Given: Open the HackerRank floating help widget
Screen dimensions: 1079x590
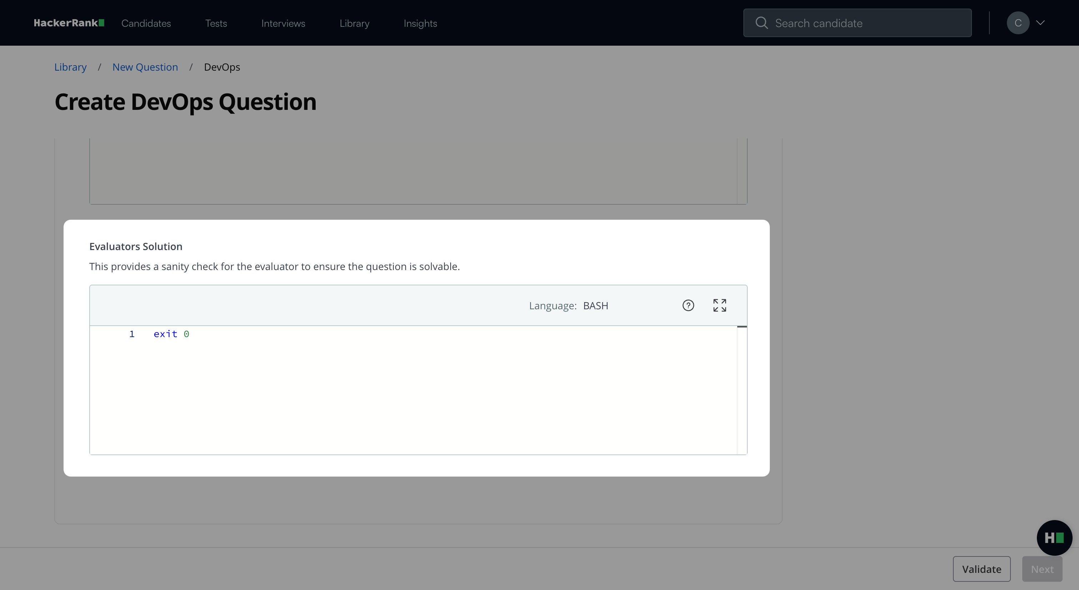Looking at the screenshot, I should point(1053,538).
